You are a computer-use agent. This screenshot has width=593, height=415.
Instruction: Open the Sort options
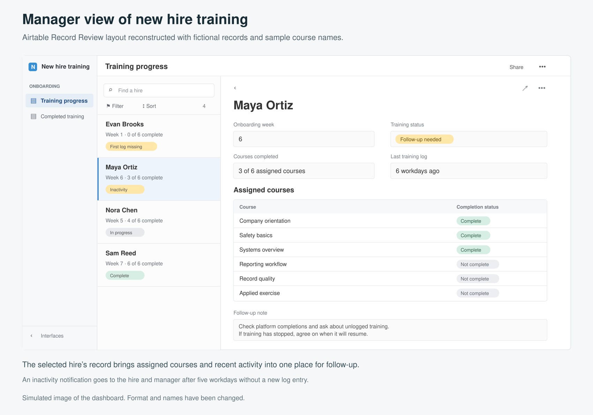pyautogui.click(x=149, y=106)
